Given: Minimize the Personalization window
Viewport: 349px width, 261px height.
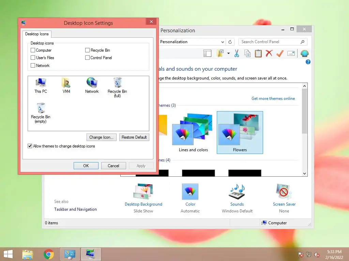Looking at the screenshot, I should [283, 29].
